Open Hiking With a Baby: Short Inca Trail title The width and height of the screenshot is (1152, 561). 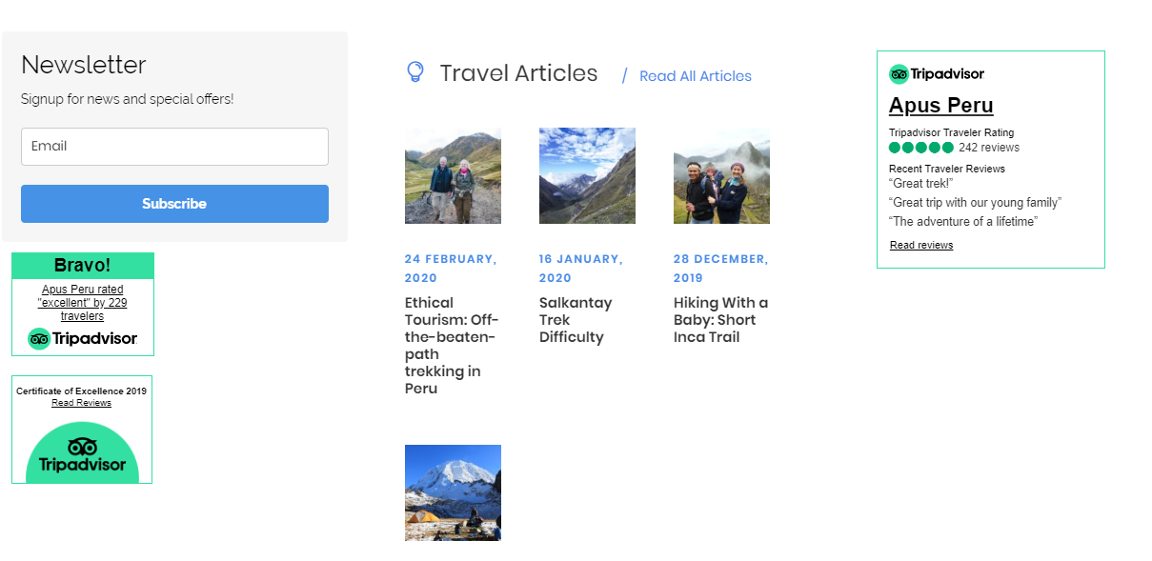point(721,320)
